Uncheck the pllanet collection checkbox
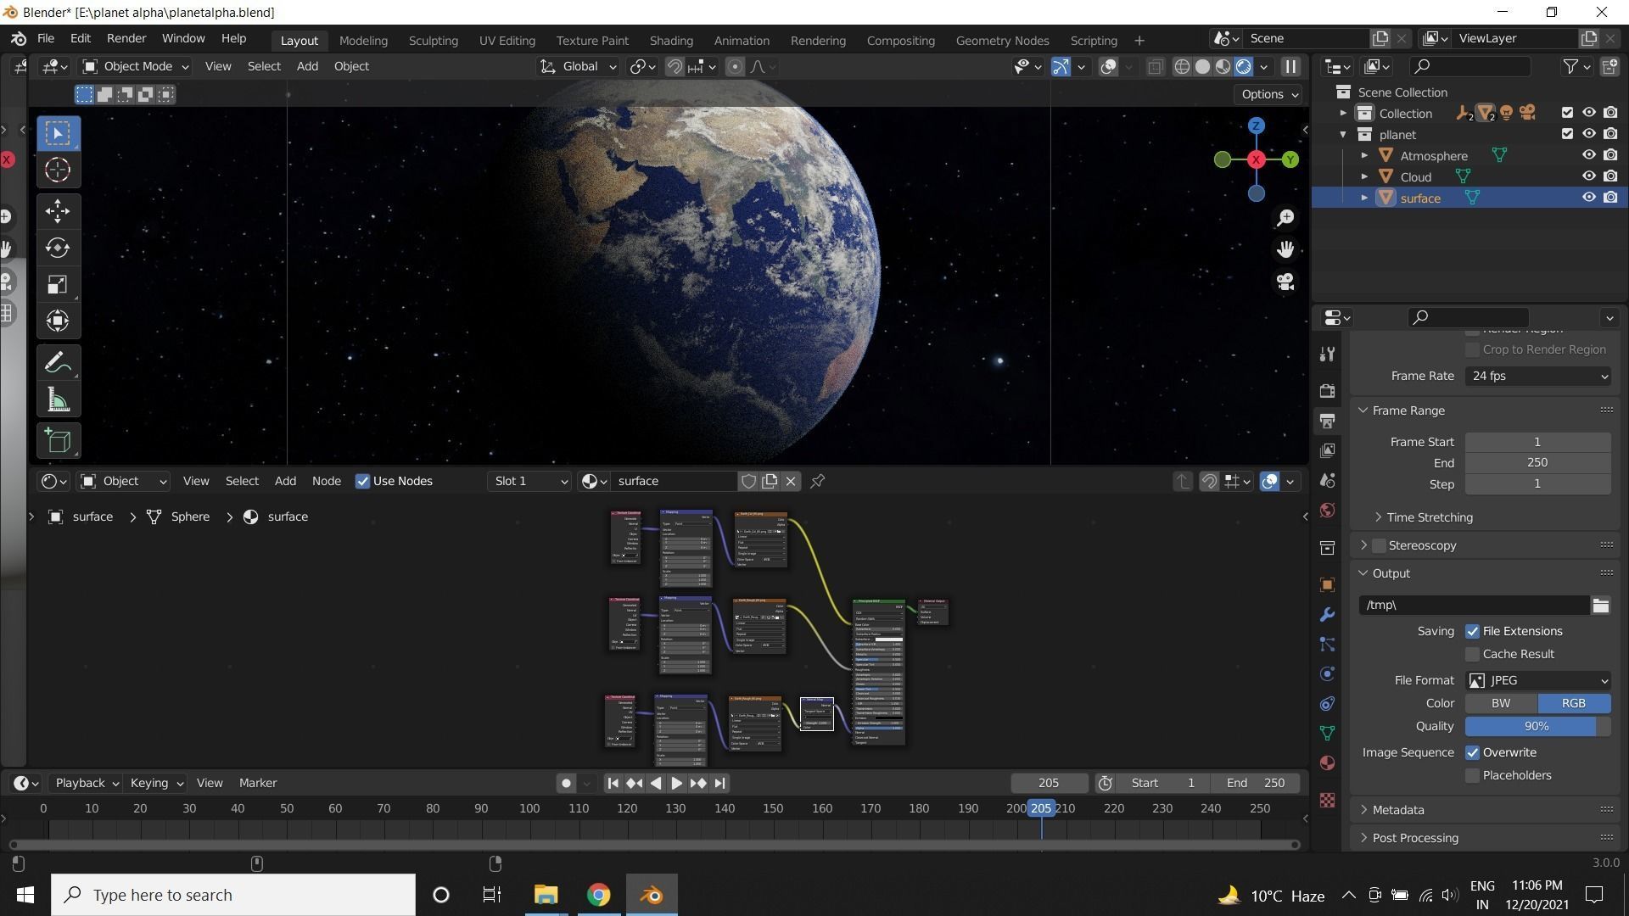1629x916 pixels. [x=1567, y=134]
